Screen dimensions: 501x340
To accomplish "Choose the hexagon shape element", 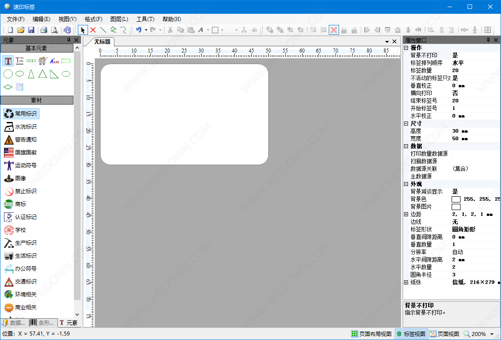I will [66, 74].
